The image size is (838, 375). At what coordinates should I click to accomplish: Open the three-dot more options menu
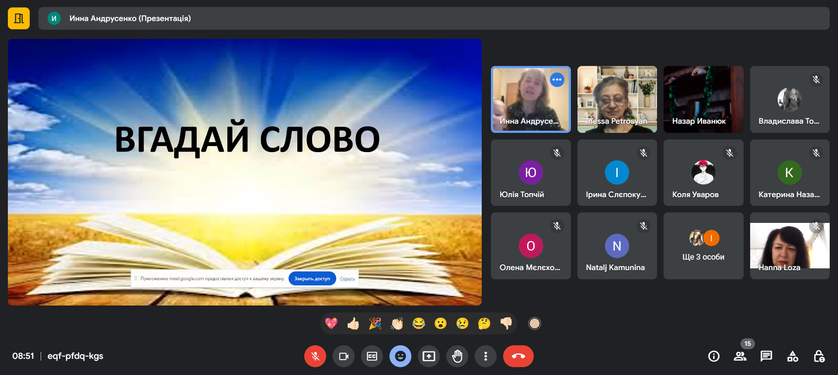click(486, 356)
